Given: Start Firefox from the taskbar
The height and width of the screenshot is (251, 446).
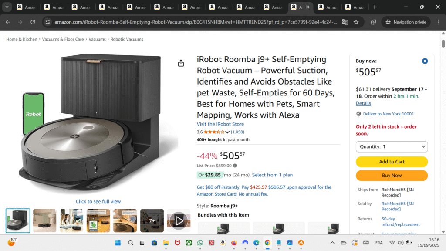Looking at the screenshot, I should (x=233, y=243).
